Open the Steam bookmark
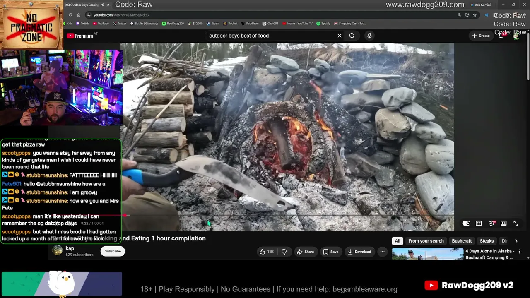This screenshot has height=298, width=530. pyautogui.click(x=213, y=24)
